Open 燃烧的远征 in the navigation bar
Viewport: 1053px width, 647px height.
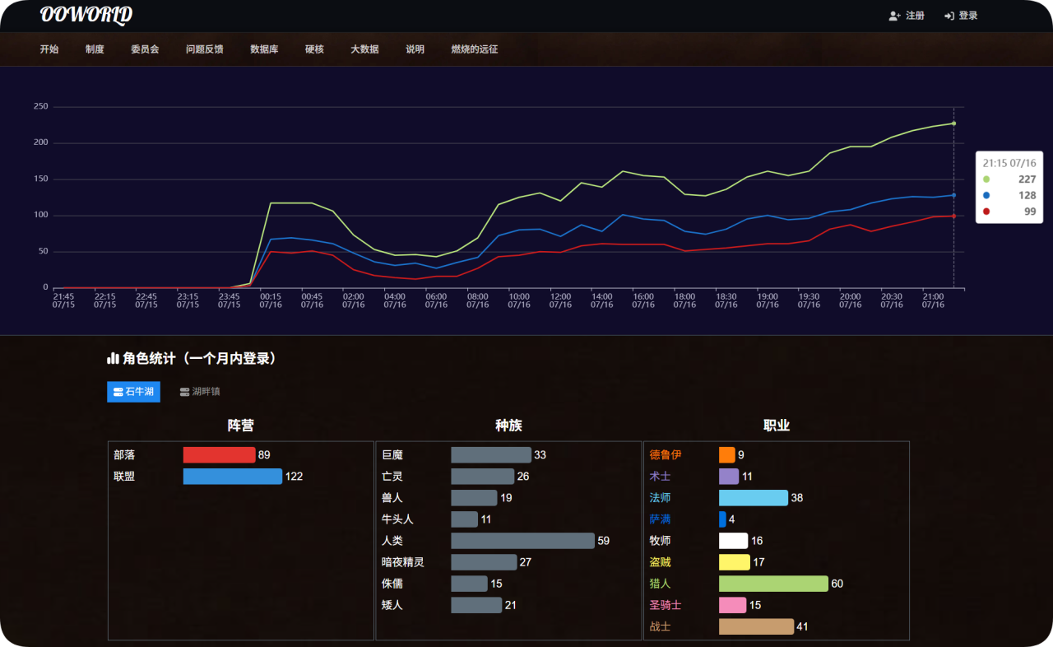475,49
